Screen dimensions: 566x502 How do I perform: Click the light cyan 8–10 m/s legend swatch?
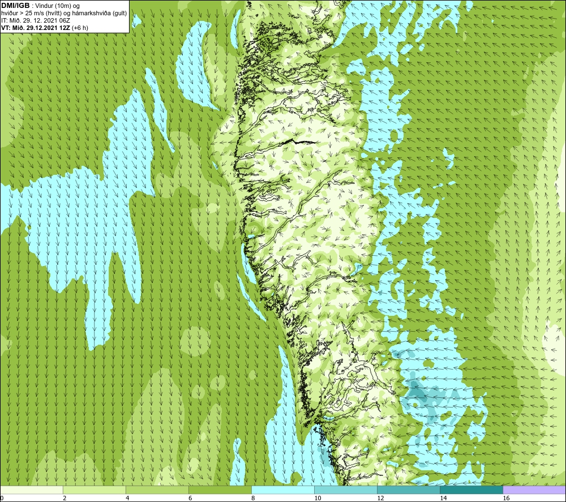(x=283, y=490)
